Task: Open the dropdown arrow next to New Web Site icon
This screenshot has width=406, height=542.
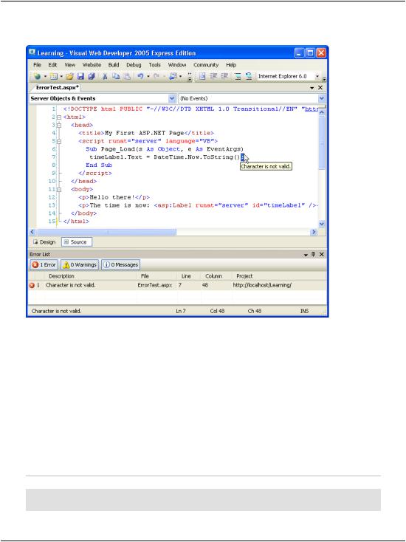Action: pyautogui.click(x=45, y=76)
